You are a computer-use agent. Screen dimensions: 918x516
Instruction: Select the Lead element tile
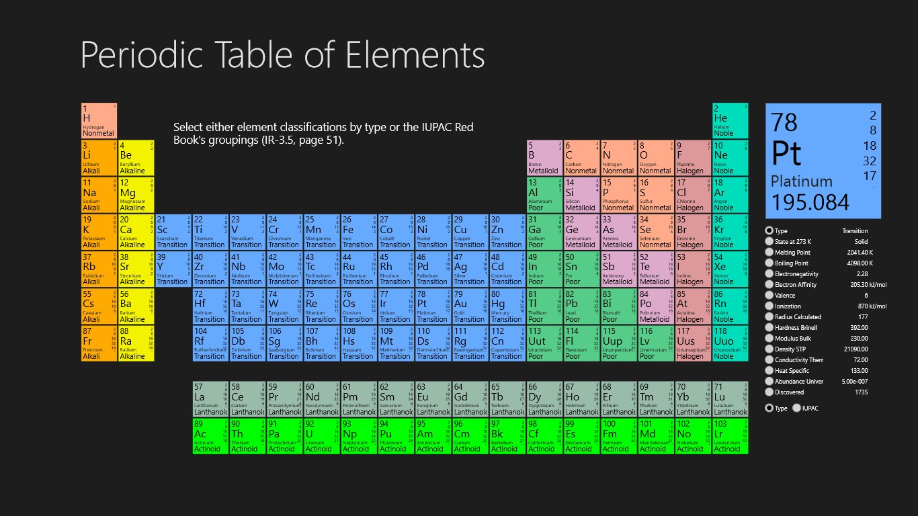pos(581,306)
